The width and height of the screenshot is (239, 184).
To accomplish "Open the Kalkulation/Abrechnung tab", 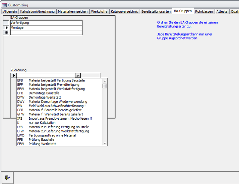I will [x=37, y=11].
